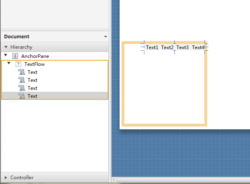This screenshot has height=184, width=250.
Task: Click the first Text node icon under TextFlow
Action: pos(22,72)
